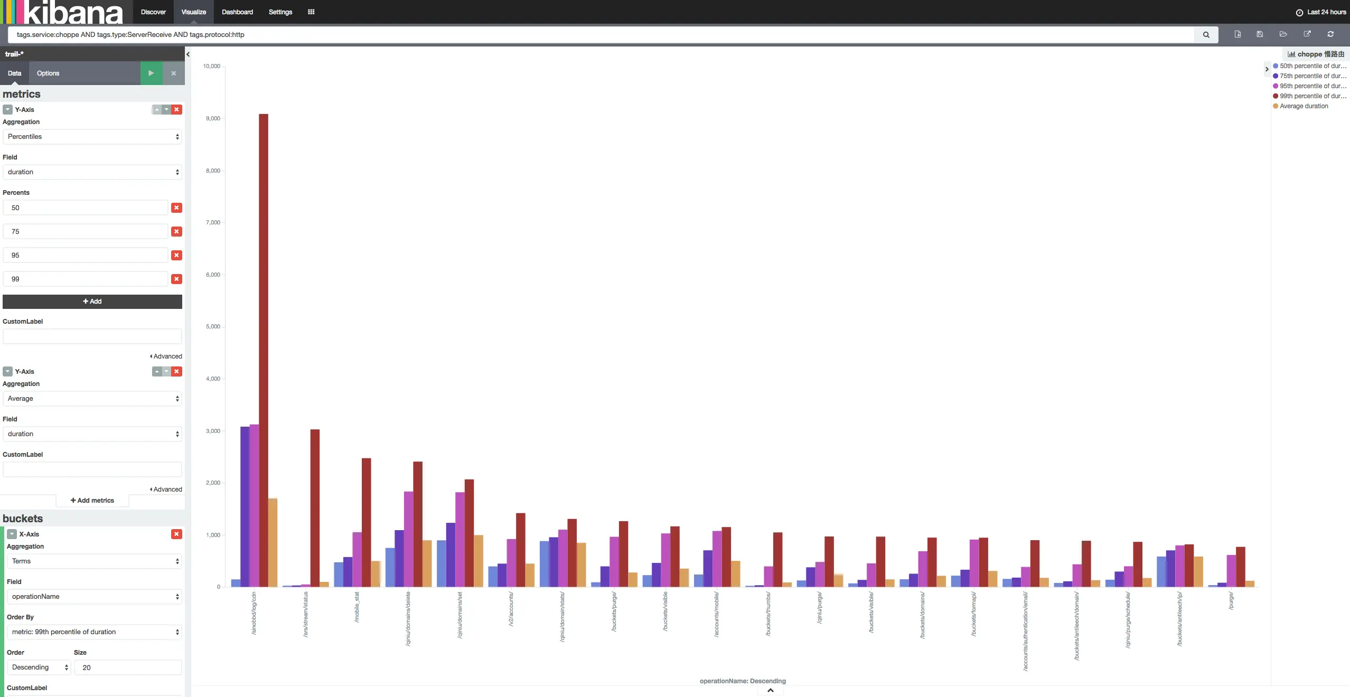The width and height of the screenshot is (1350, 697).
Task: Toggle the X-Axis bucket collapse arrow
Action: point(12,534)
